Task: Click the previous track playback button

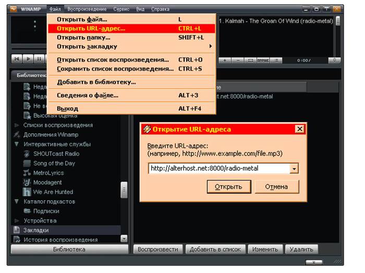Action: 17,59
